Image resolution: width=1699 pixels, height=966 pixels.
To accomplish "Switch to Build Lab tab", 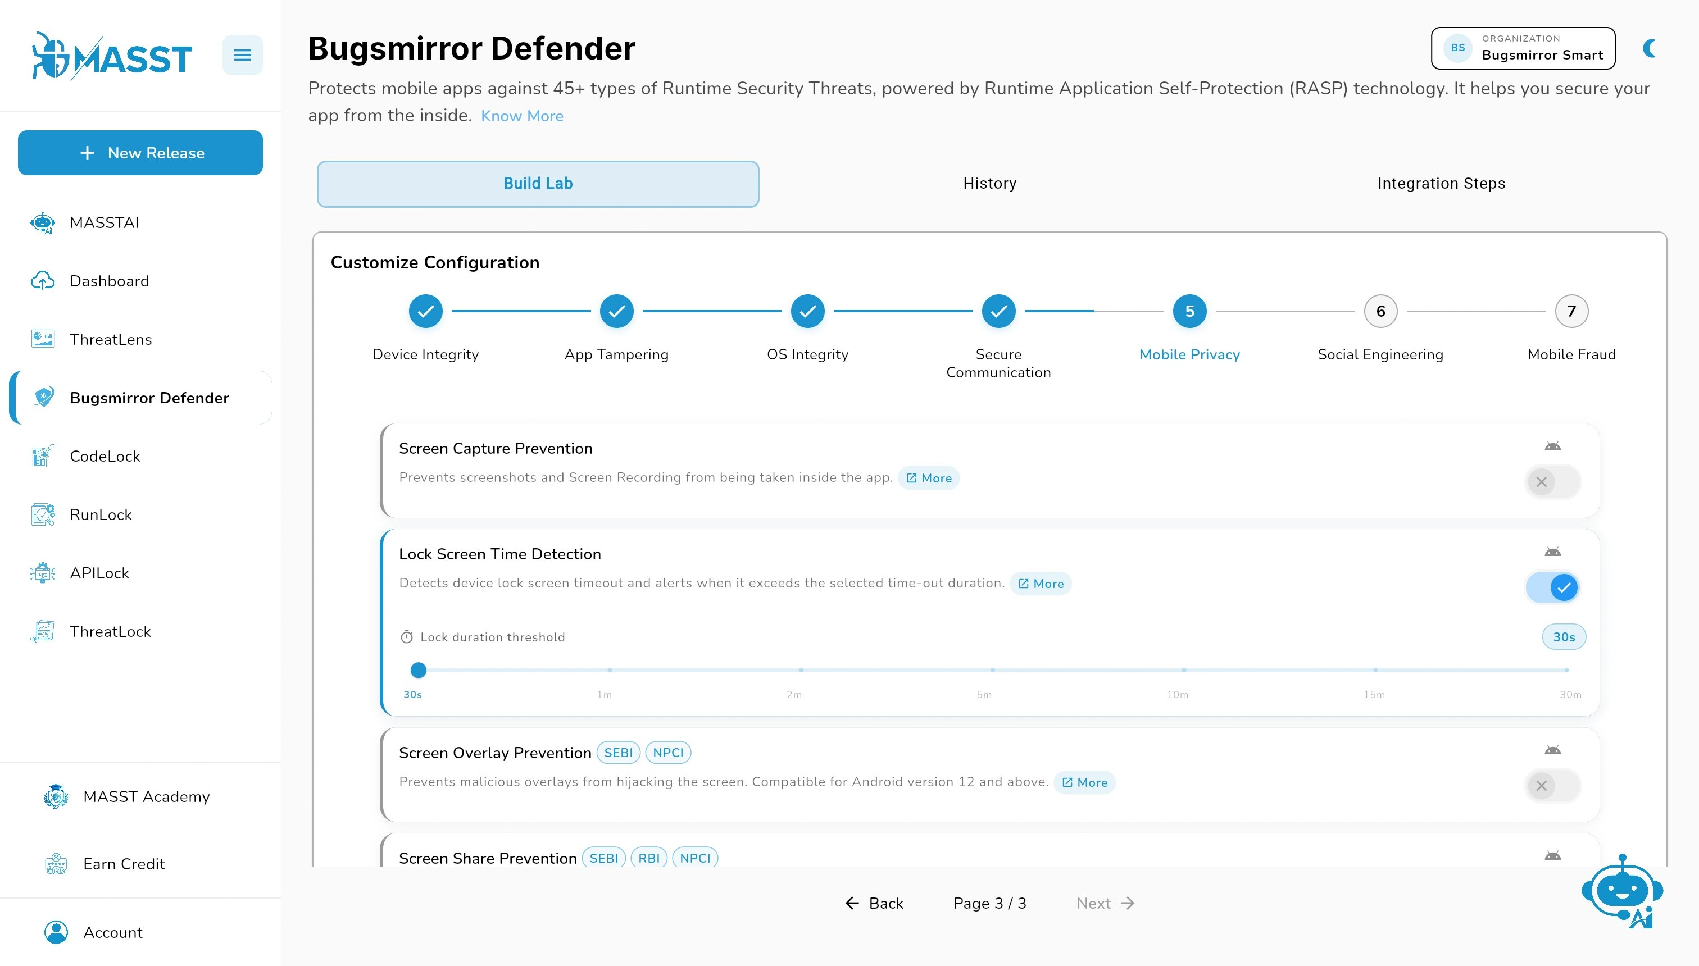I will (x=538, y=184).
